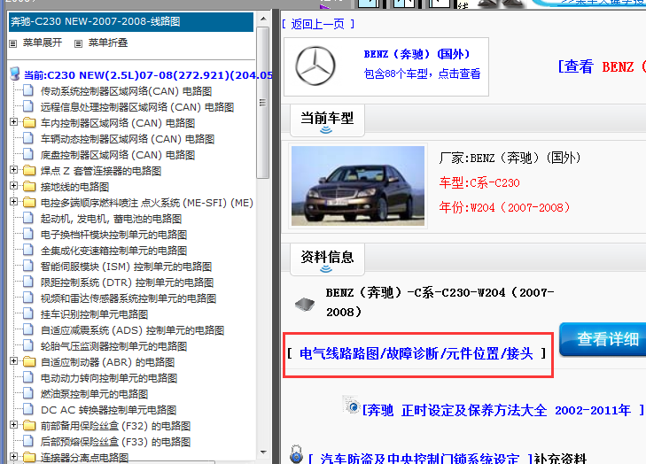The width and height of the screenshot is (646, 464).
Task: Click folder icon of 前部备用保险丝盒 (F32)
Action: pos(29,426)
